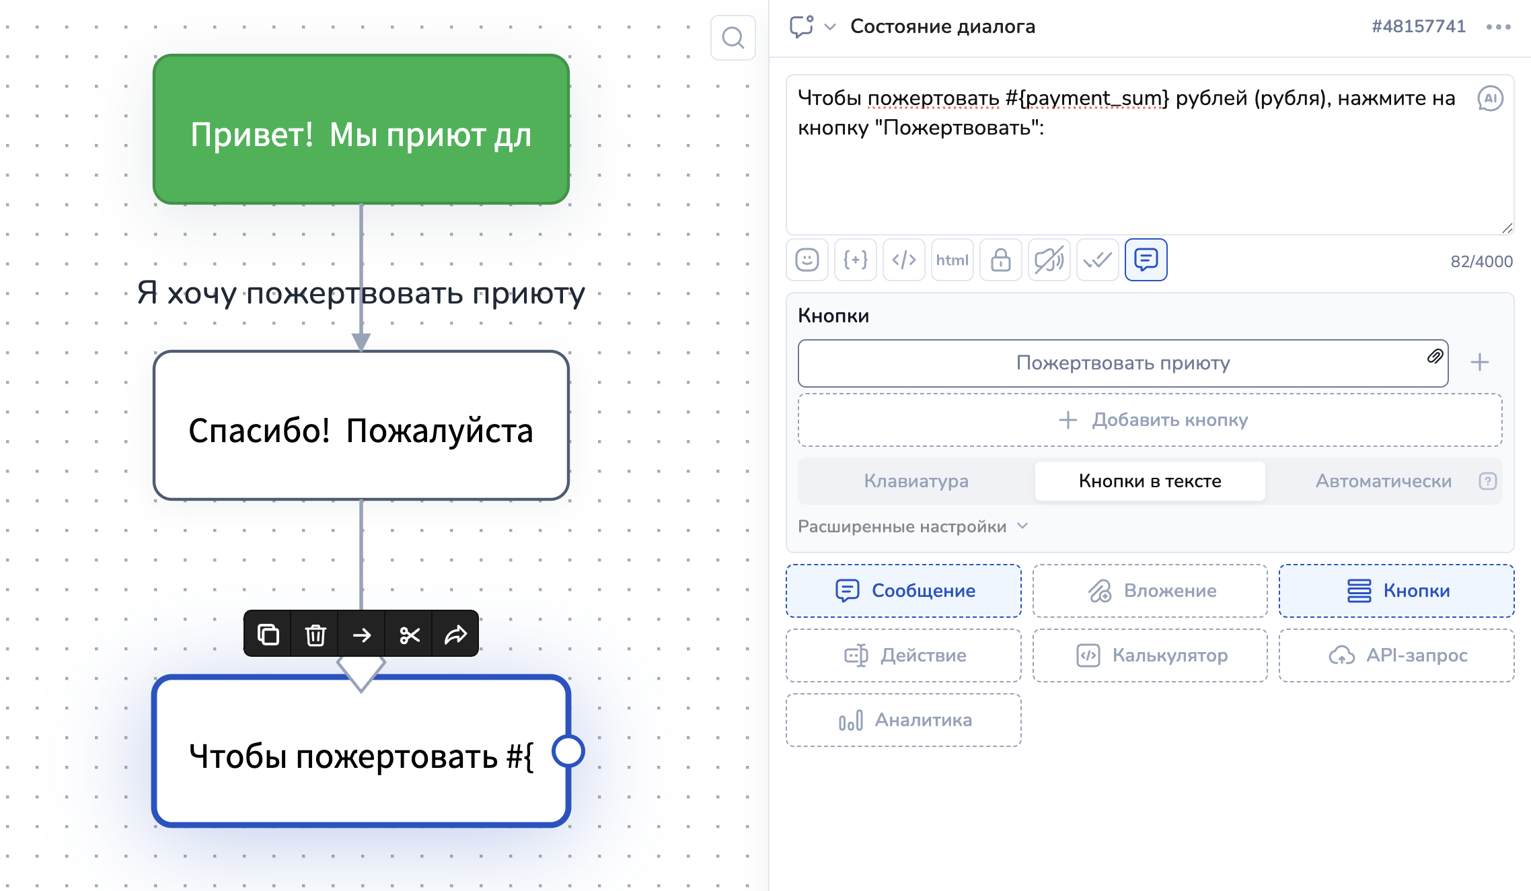Viewport: 1531px width, 891px height.
Task: Click Добавить кнопку button
Action: click(x=1150, y=420)
